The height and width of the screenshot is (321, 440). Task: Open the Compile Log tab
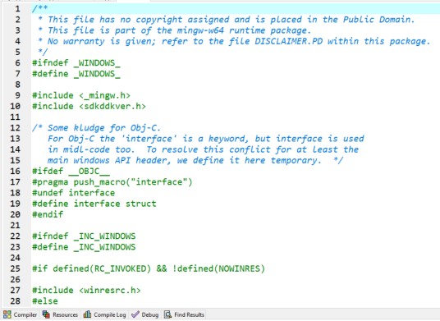click(x=105, y=314)
